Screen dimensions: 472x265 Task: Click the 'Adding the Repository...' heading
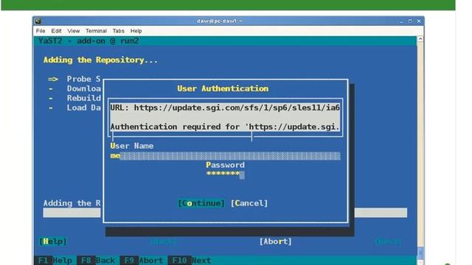click(100, 60)
